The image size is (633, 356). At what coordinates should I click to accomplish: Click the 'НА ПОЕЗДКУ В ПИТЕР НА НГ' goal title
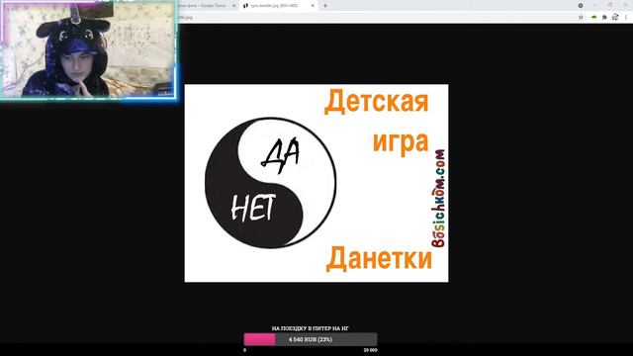click(x=310, y=328)
